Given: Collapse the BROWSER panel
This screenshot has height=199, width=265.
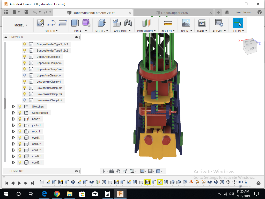Looking at the screenshot, I should 6,37.
